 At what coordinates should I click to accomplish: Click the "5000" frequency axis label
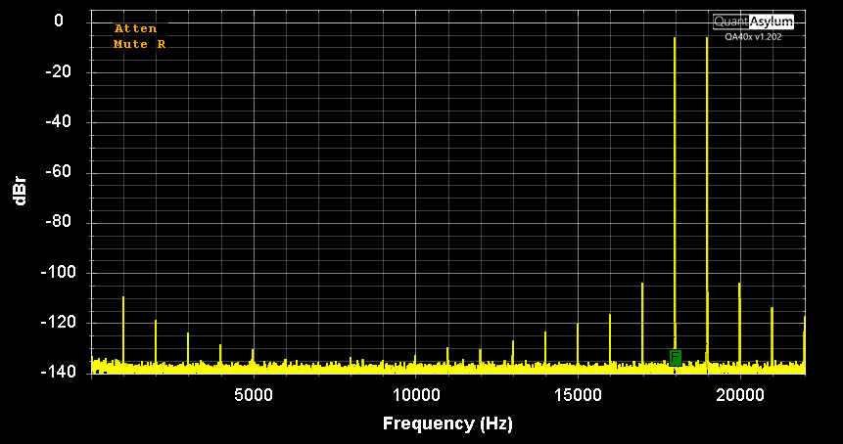254,395
